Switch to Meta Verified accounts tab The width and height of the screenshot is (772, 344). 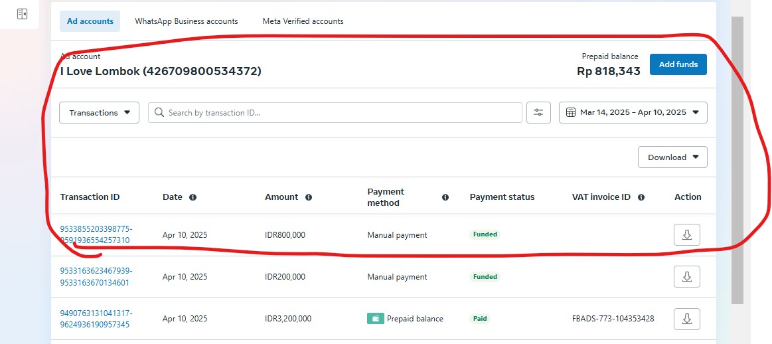coord(303,21)
